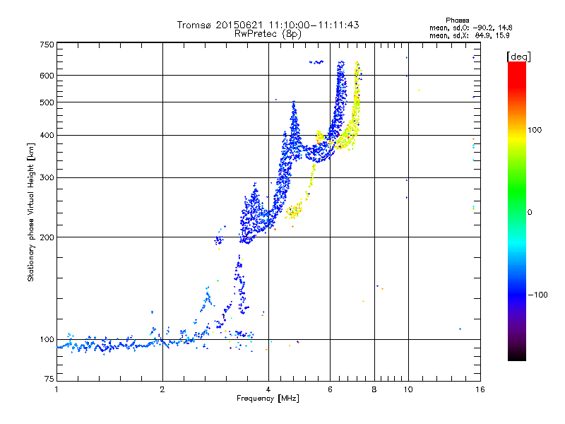This screenshot has height=424, width=565.
Task: Click the 'Phases' label at top right
Action: click(x=457, y=20)
